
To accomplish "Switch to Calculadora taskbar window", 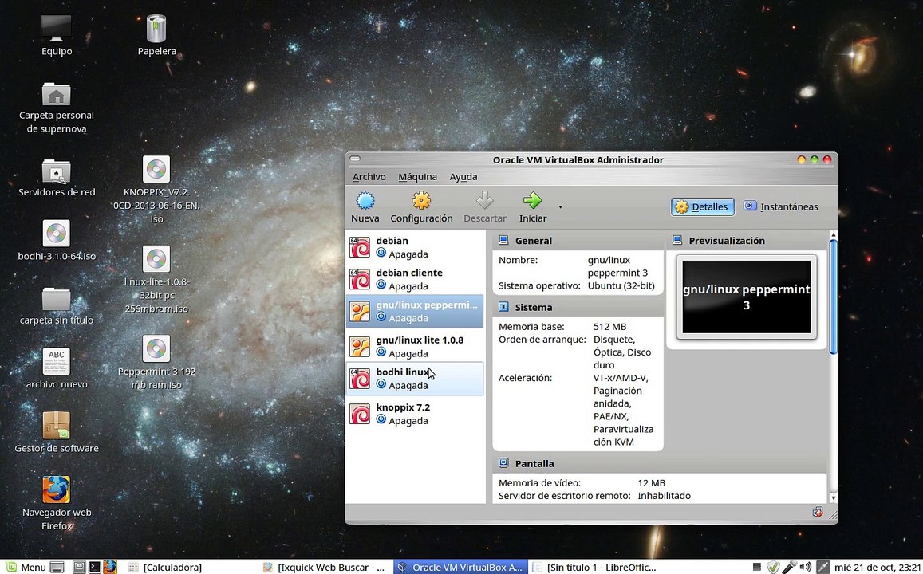I will pos(190,567).
